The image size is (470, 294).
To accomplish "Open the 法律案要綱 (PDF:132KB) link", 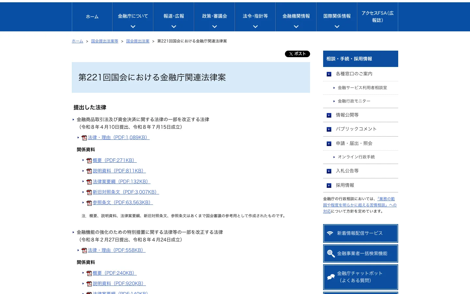I will [x=121, y=182].
